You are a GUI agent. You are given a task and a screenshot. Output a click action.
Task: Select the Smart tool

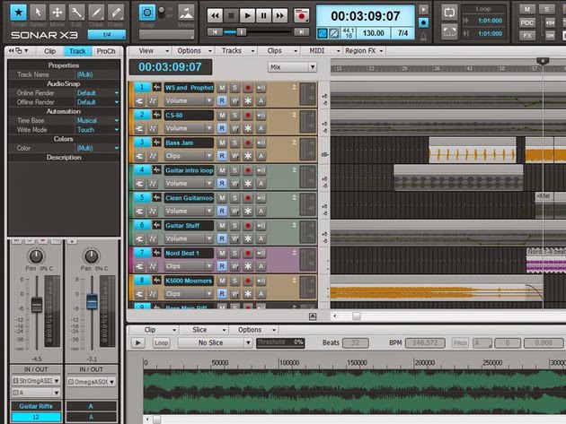[18, 13]
